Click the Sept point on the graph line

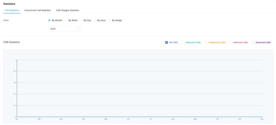(195, 117)
